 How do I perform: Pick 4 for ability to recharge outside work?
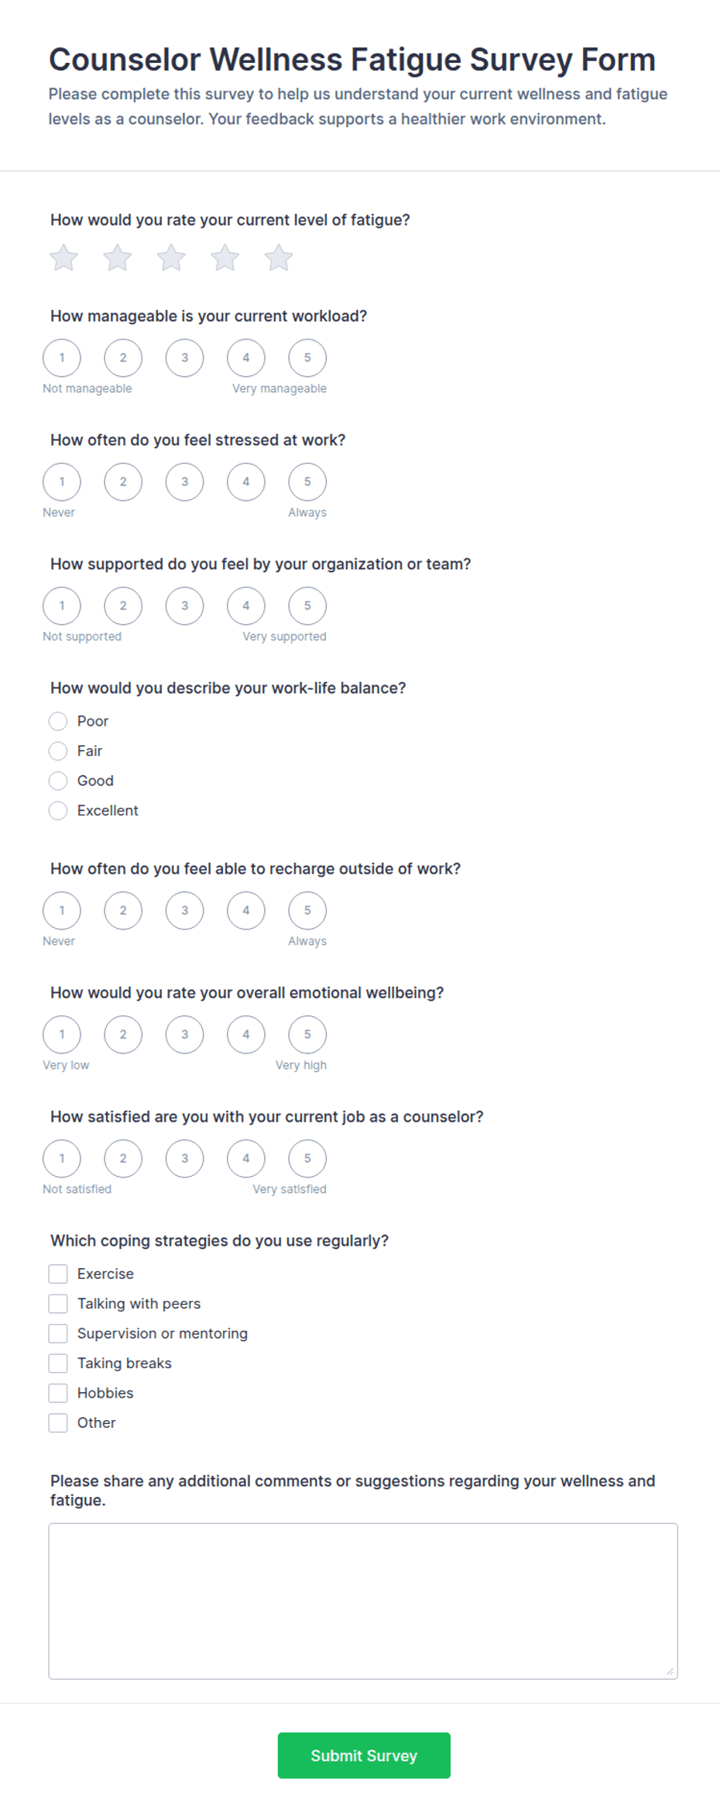246,911
